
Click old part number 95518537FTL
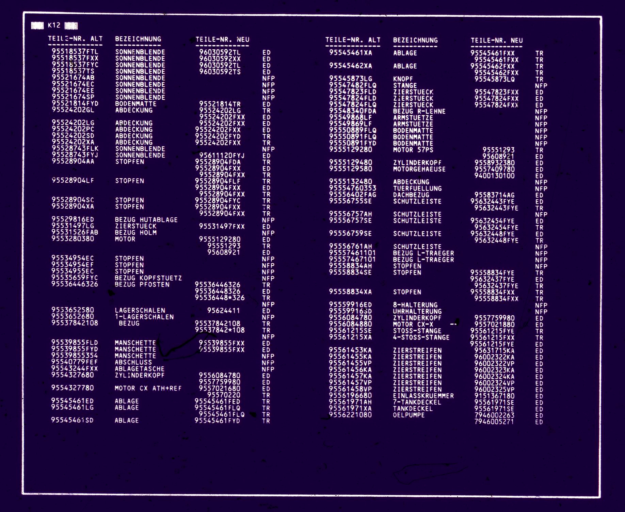pyautogui.click(x=75, y=52)
